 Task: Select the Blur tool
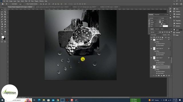click(x=5, y=24)
